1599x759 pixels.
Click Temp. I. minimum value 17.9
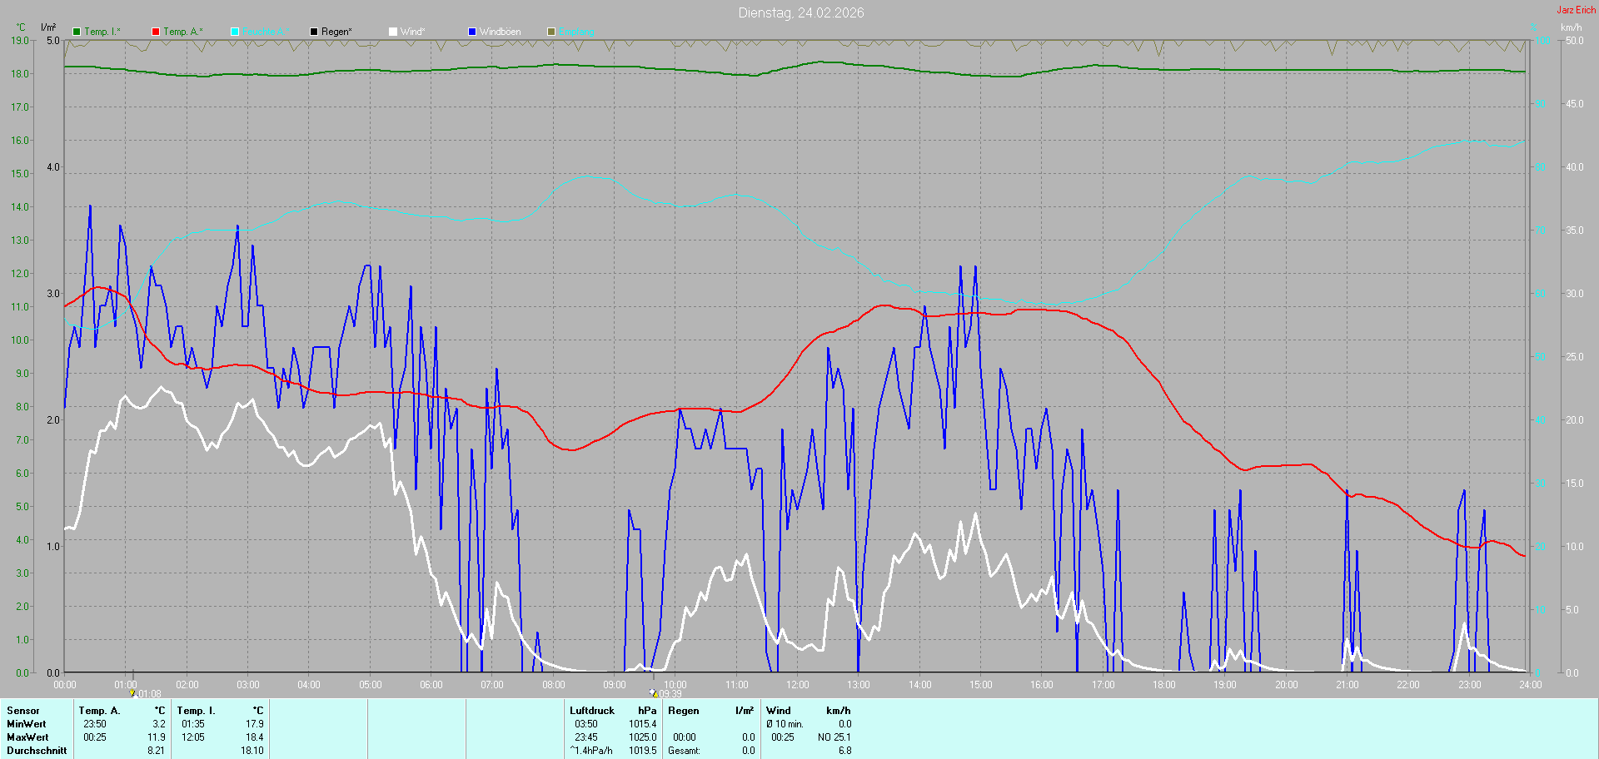pos(255,724)
